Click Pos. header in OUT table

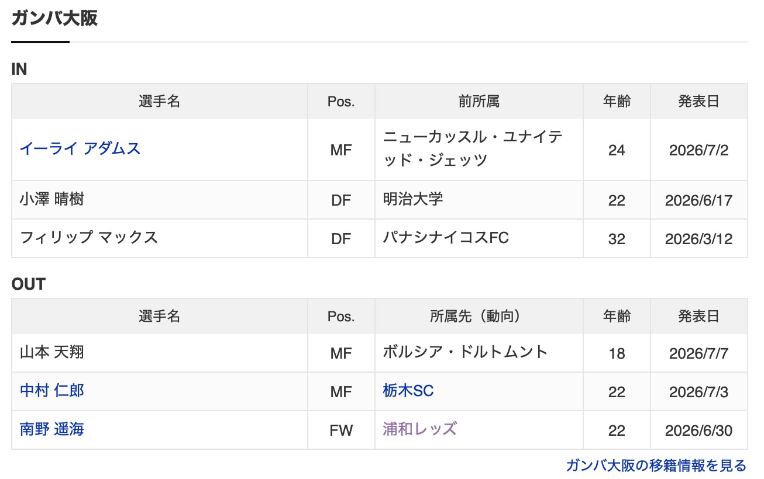pyautogui.click(x=341, y=317)
